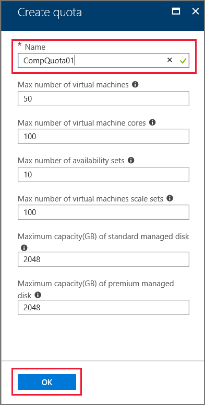205x405 pixels.
Task: Click the OK button to create quota
Action: tap(47, 382)
